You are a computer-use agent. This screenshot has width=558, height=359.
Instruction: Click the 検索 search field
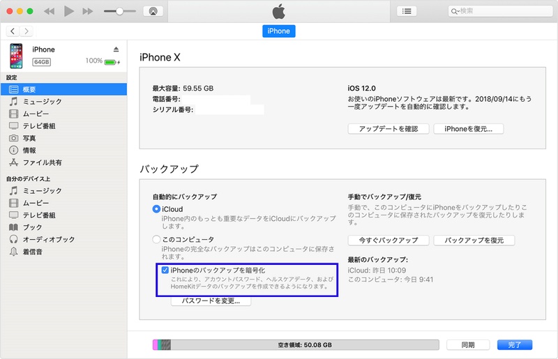(x=500, y=11)
